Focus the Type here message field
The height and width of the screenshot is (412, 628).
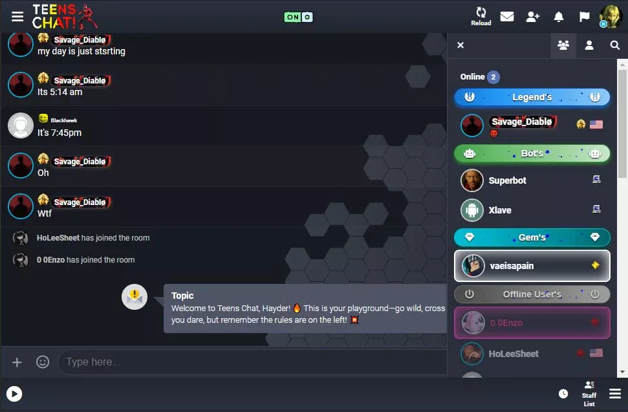(253, 362)
